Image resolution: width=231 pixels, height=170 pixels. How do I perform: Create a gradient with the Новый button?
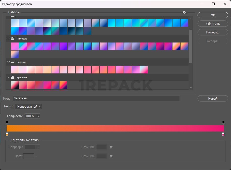pyautogui.click(x=213, y=99)
